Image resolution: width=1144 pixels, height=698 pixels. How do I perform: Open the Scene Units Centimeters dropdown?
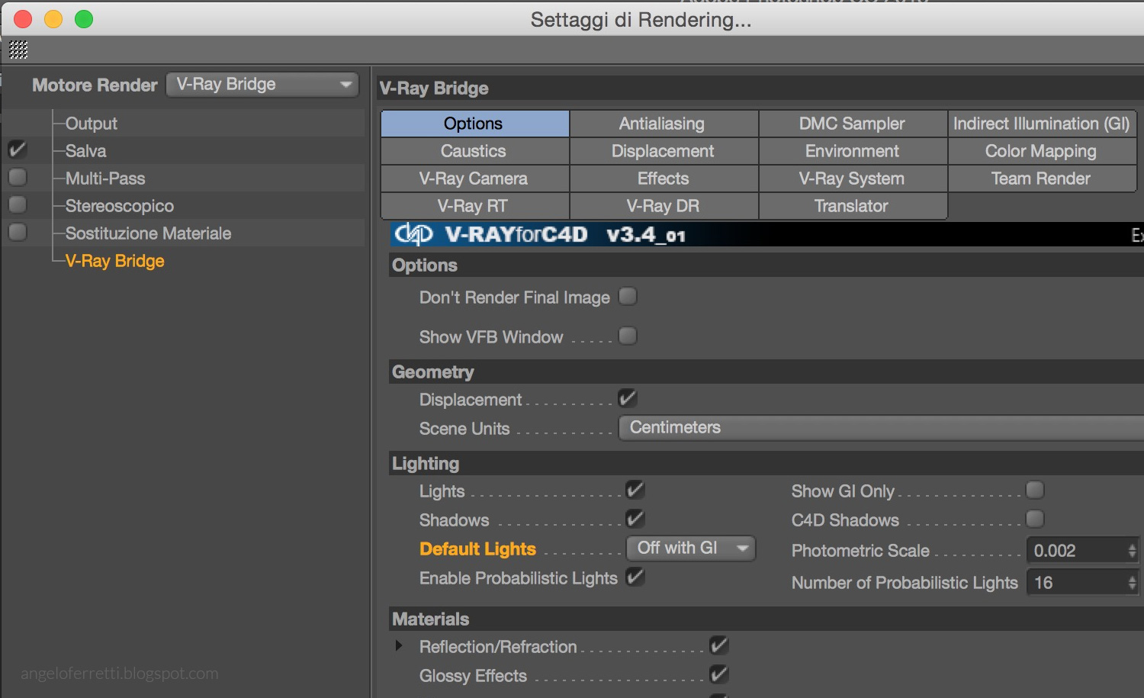click(881, 428)
